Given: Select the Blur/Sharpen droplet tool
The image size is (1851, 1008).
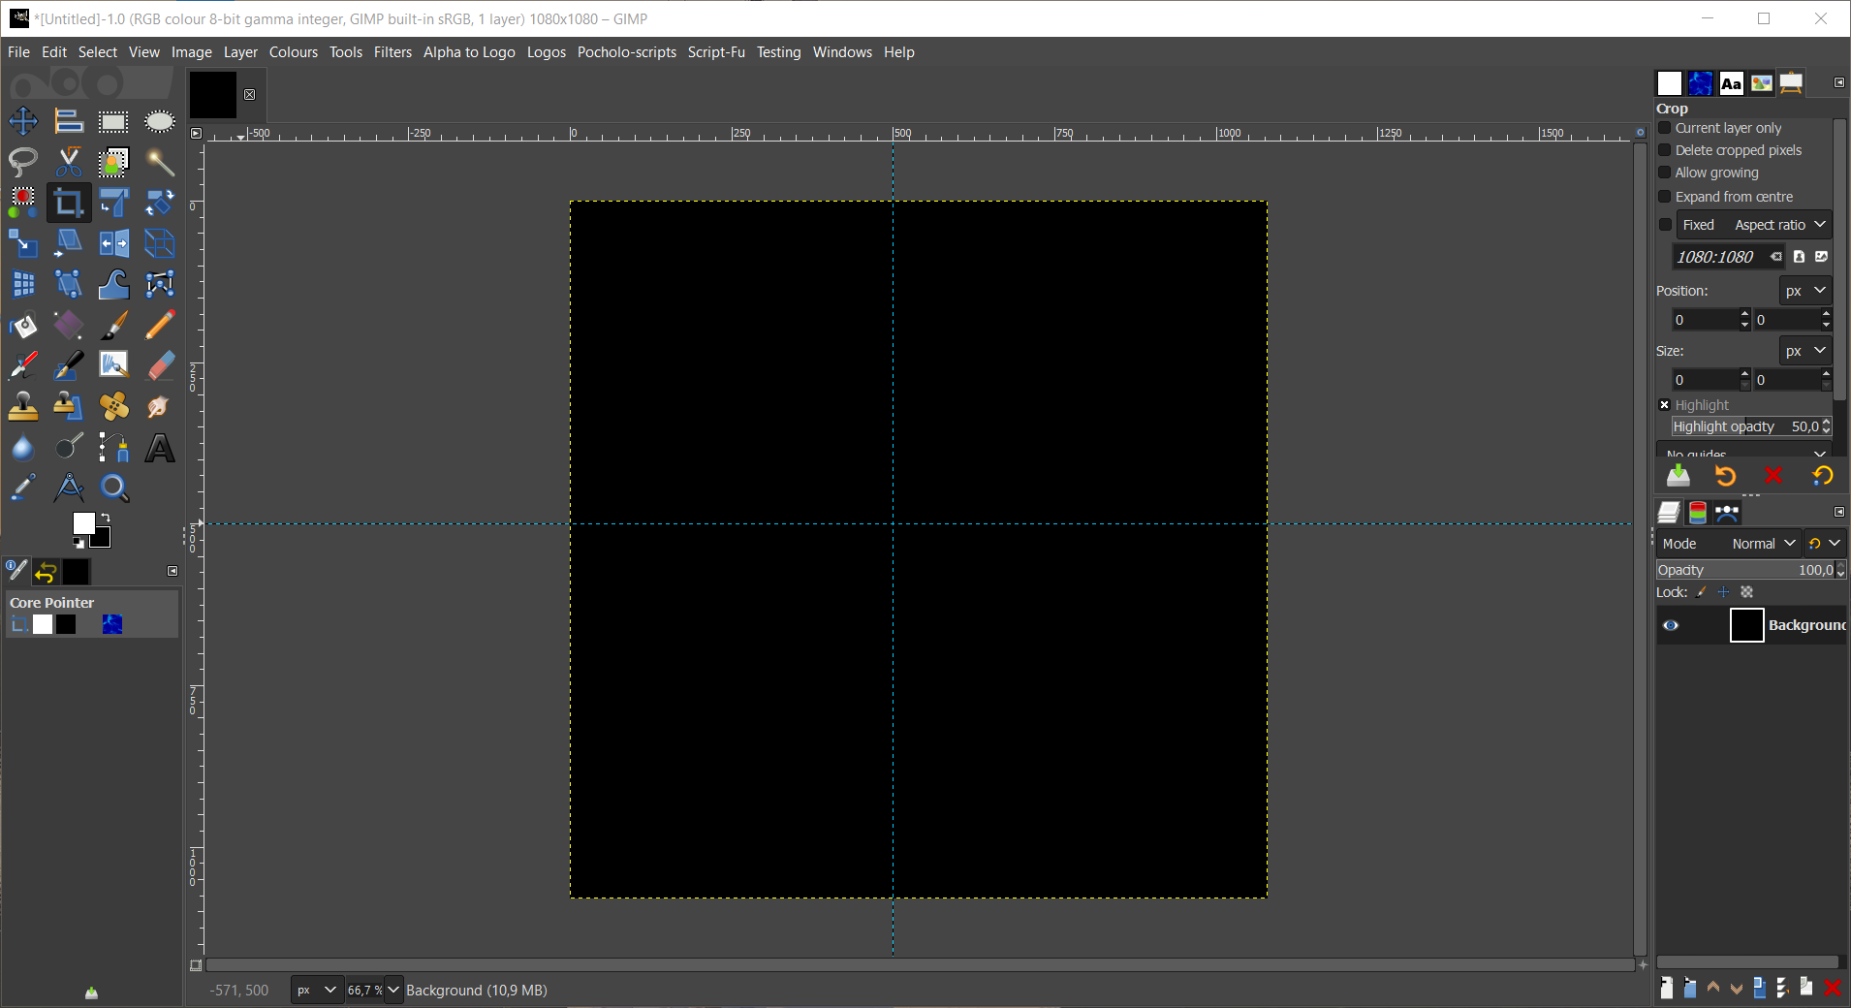Looking at the screenshot, I should 23,448.
